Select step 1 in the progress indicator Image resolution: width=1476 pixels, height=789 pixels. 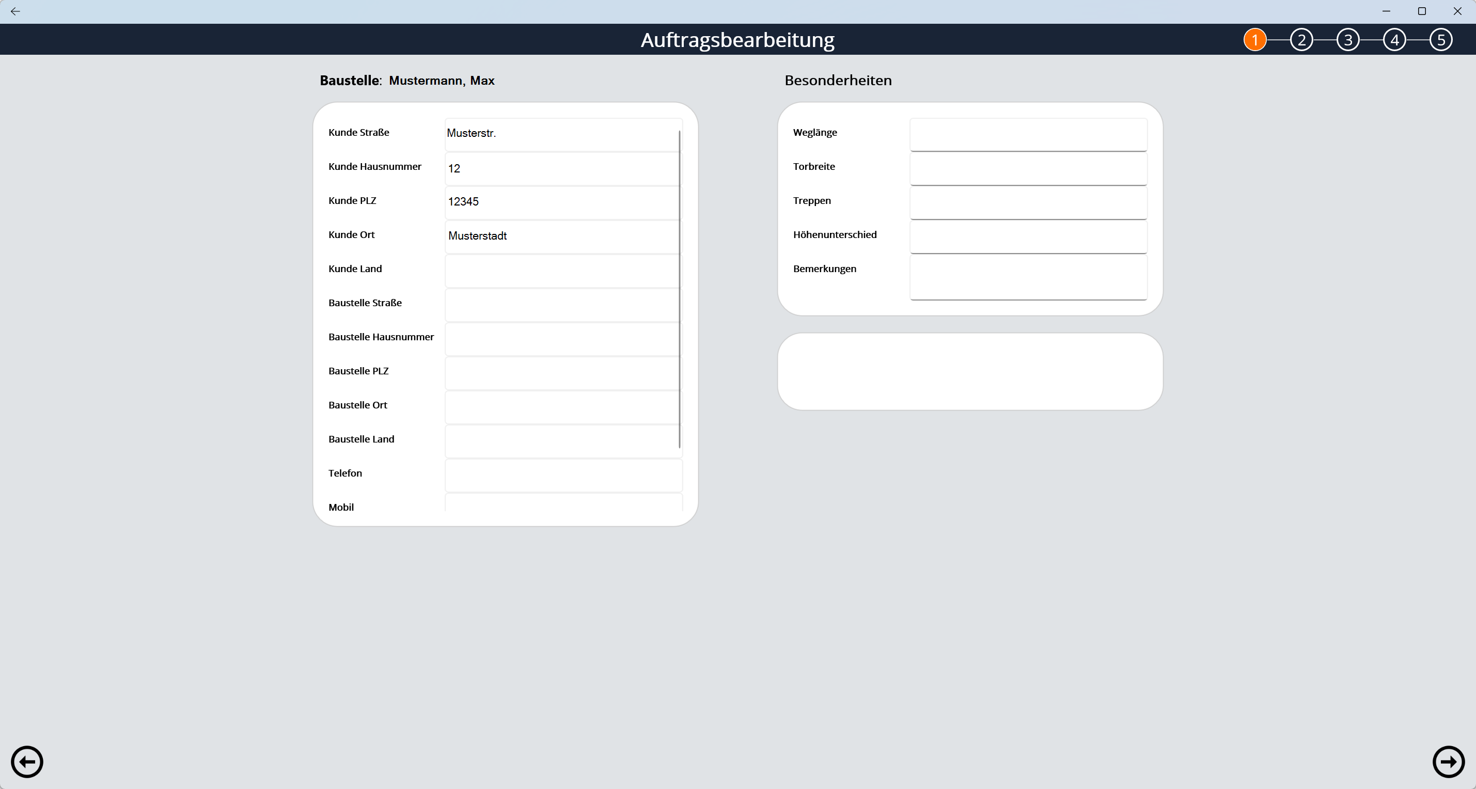(x=1255, y=39)
